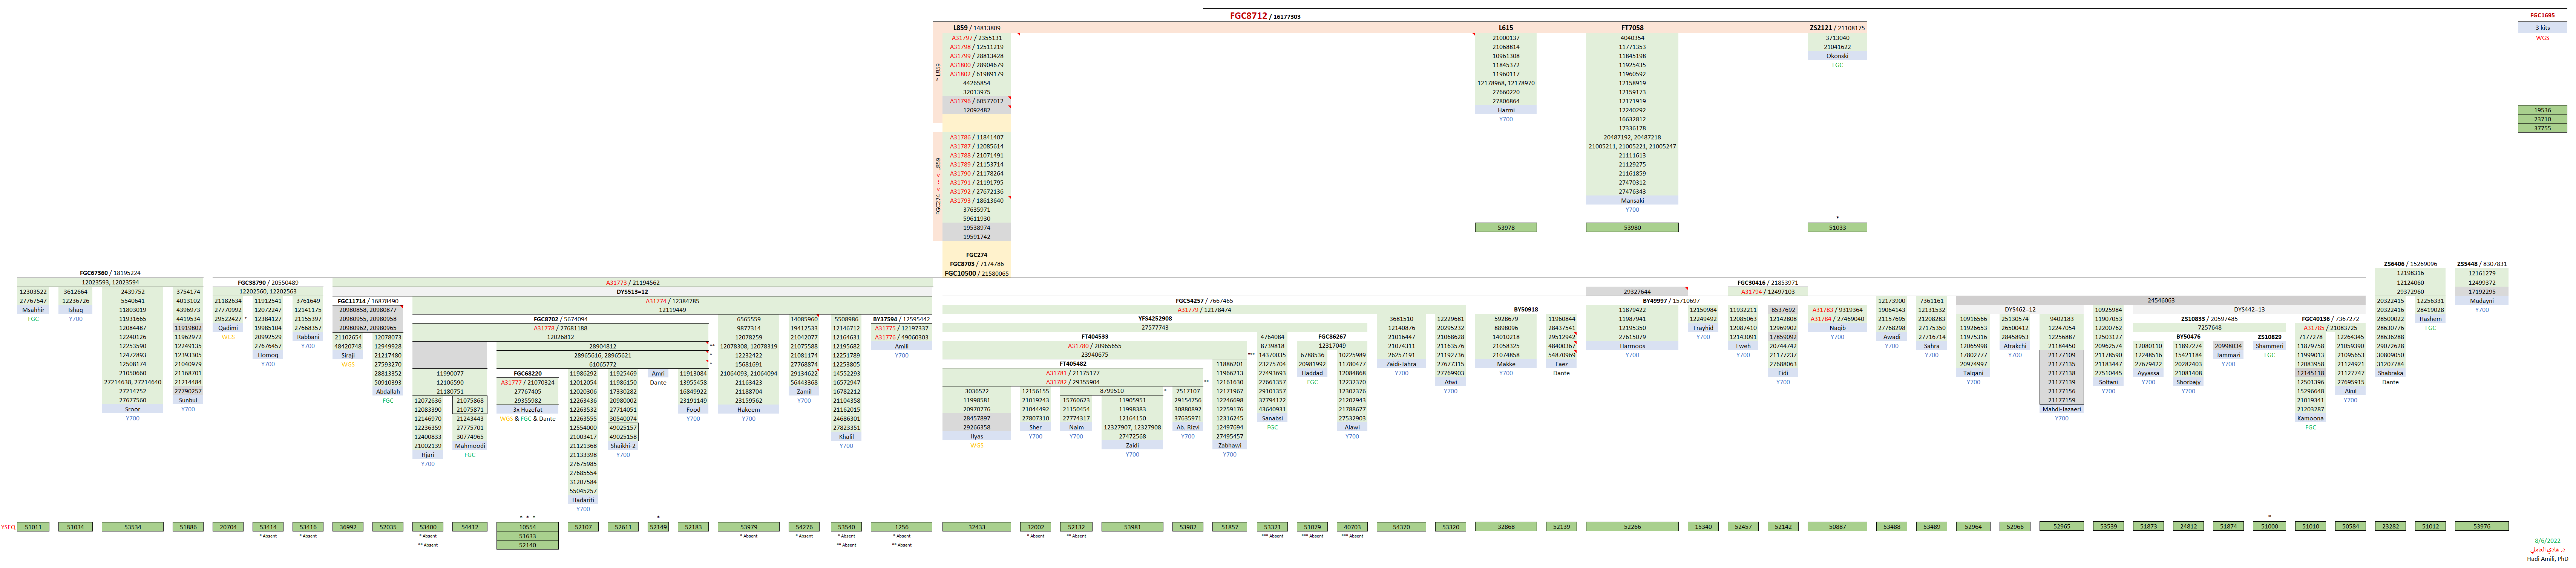The image size is (2576, 568).
Task: Click kit box 51011 in bottom row
Action: coord(33,526)
